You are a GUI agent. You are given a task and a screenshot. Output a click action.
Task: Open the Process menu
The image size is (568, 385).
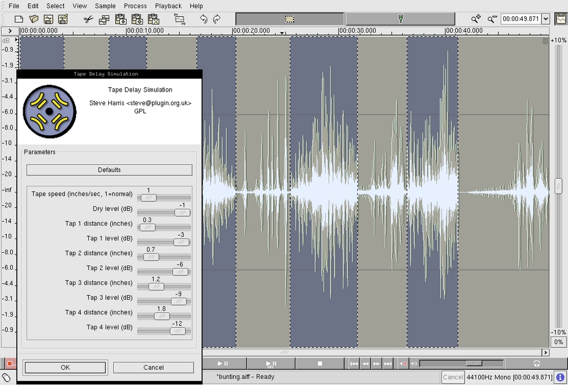pyautogui.click(x=135, y=6)
